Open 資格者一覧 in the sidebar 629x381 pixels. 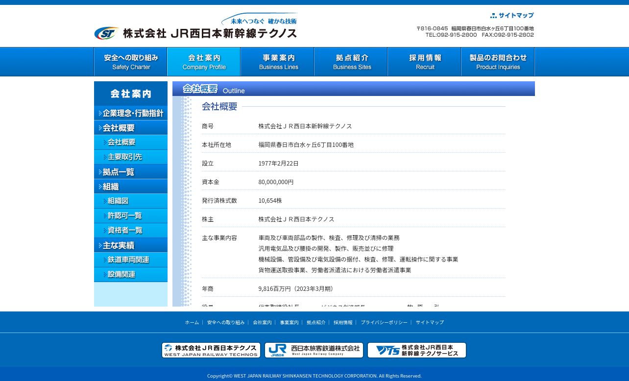coord(131,231)
